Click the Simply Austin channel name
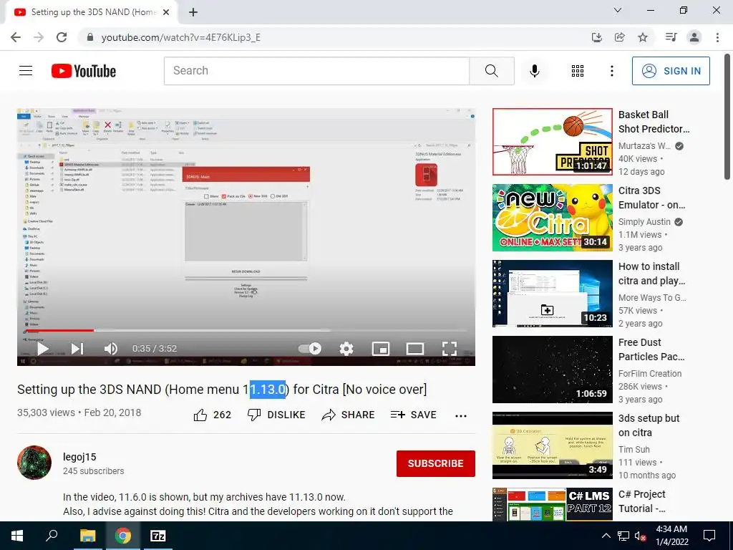Screen dimensions: 733x550 (x=644, y=222)
